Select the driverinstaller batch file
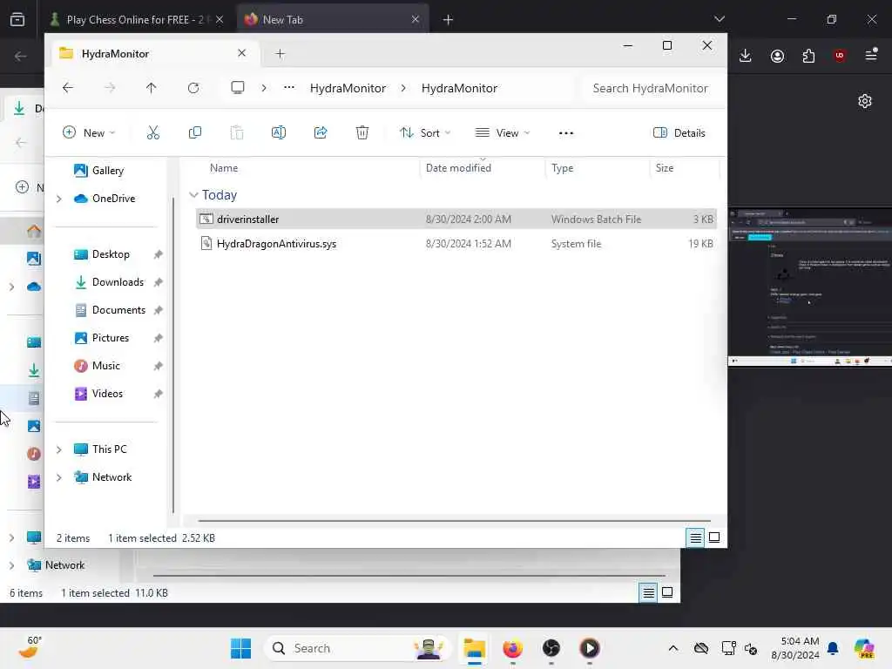The width and height of the screenshot is (892, 669). 456,219
